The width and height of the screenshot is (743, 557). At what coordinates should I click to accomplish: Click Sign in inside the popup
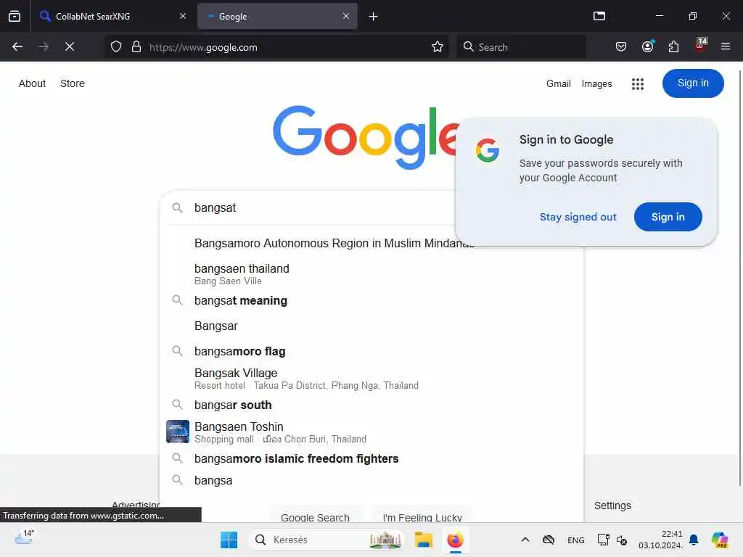pyautogui.click(x=668, y=217)
